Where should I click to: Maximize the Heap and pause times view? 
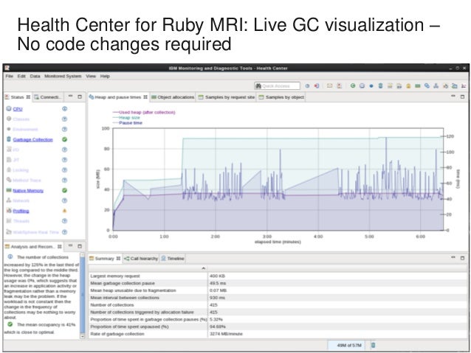(x=462, y=97)
